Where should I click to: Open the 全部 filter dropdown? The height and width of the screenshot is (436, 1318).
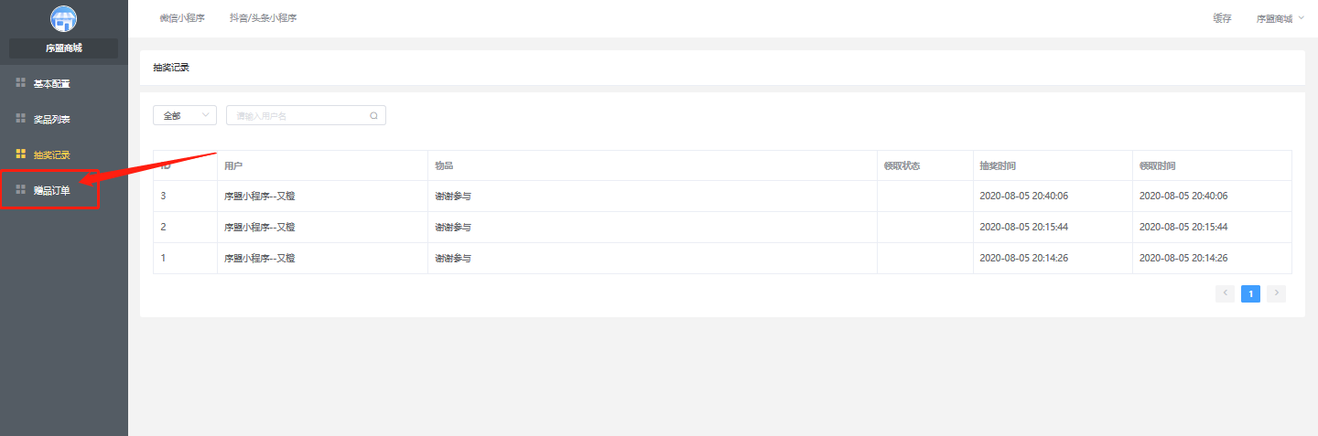point(185,116)
